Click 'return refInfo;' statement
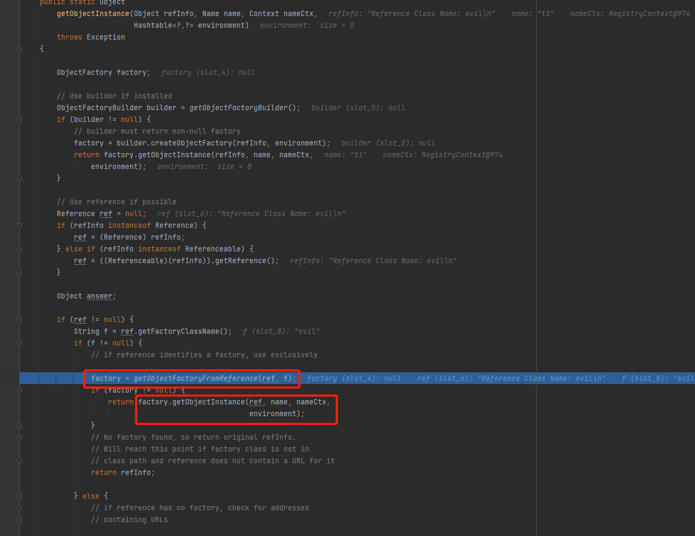This screenshot has width=695, height=536. tap(123, 472)
